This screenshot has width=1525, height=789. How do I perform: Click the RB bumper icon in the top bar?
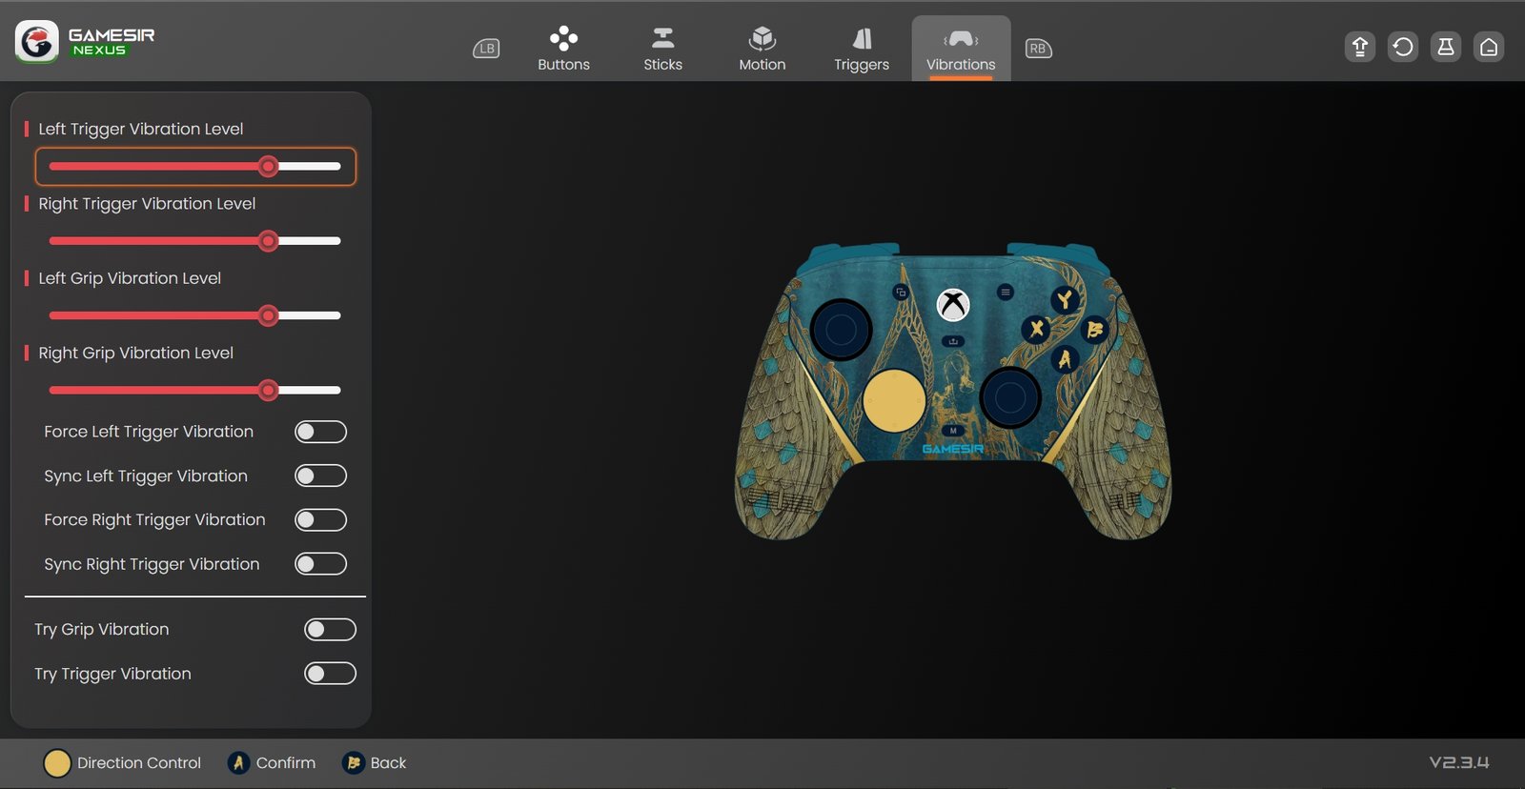tap(1038, 49)
